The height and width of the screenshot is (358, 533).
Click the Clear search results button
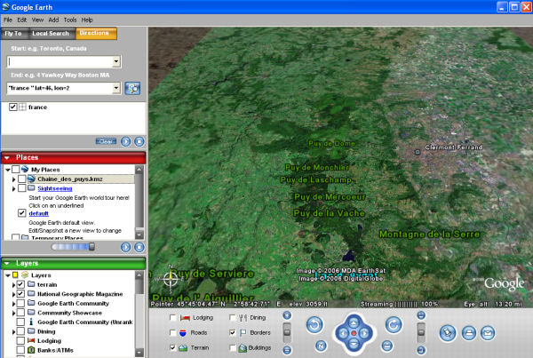pos(106,141)
